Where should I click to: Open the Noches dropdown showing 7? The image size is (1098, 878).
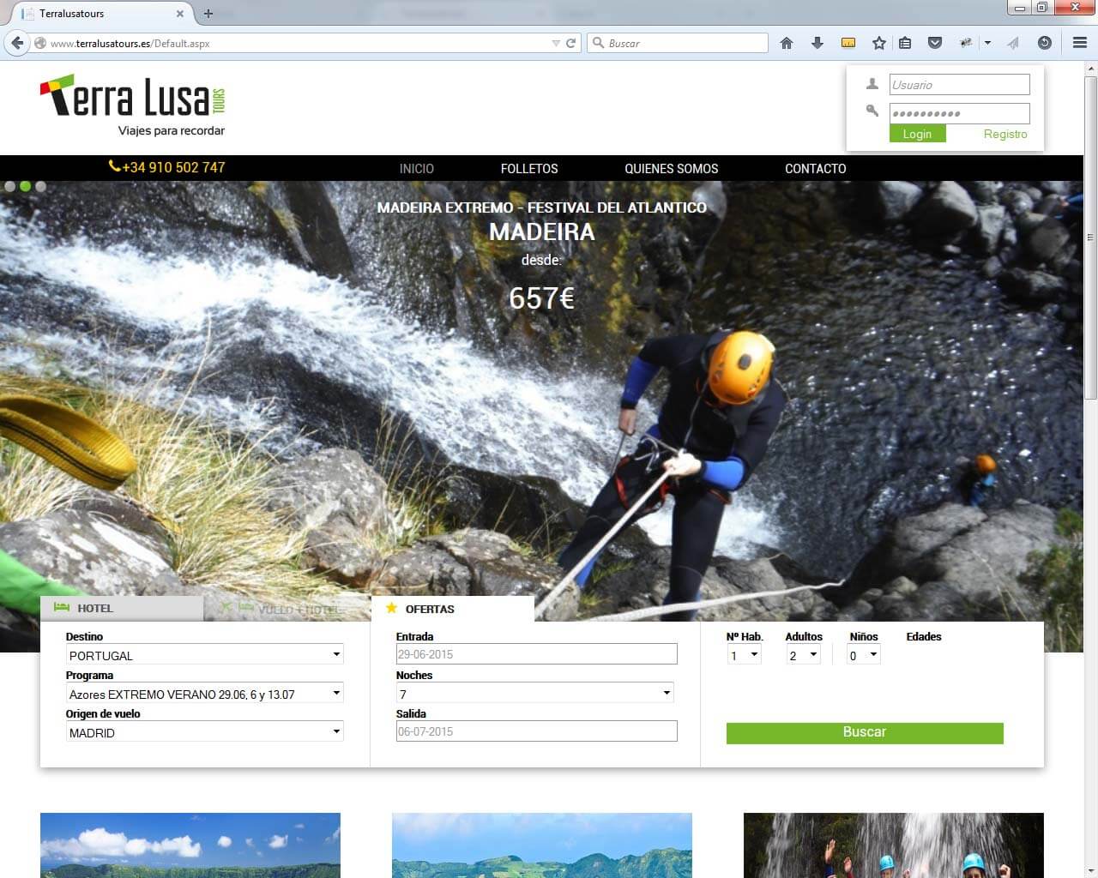click(x=535, y=693)
